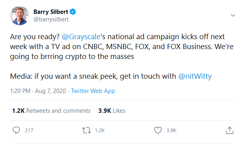
Task: Click the blue verified badge
Action: (x=73, y=12)
